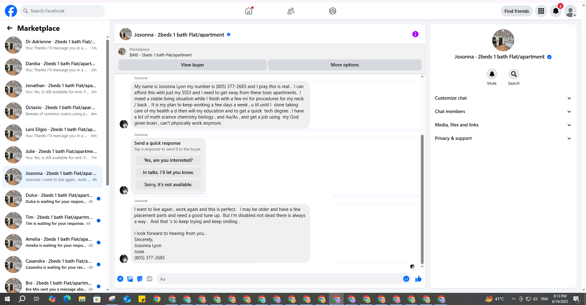Screen dimensions: 586x305
Task: Open the Dulce conversation
Action: 52,199
